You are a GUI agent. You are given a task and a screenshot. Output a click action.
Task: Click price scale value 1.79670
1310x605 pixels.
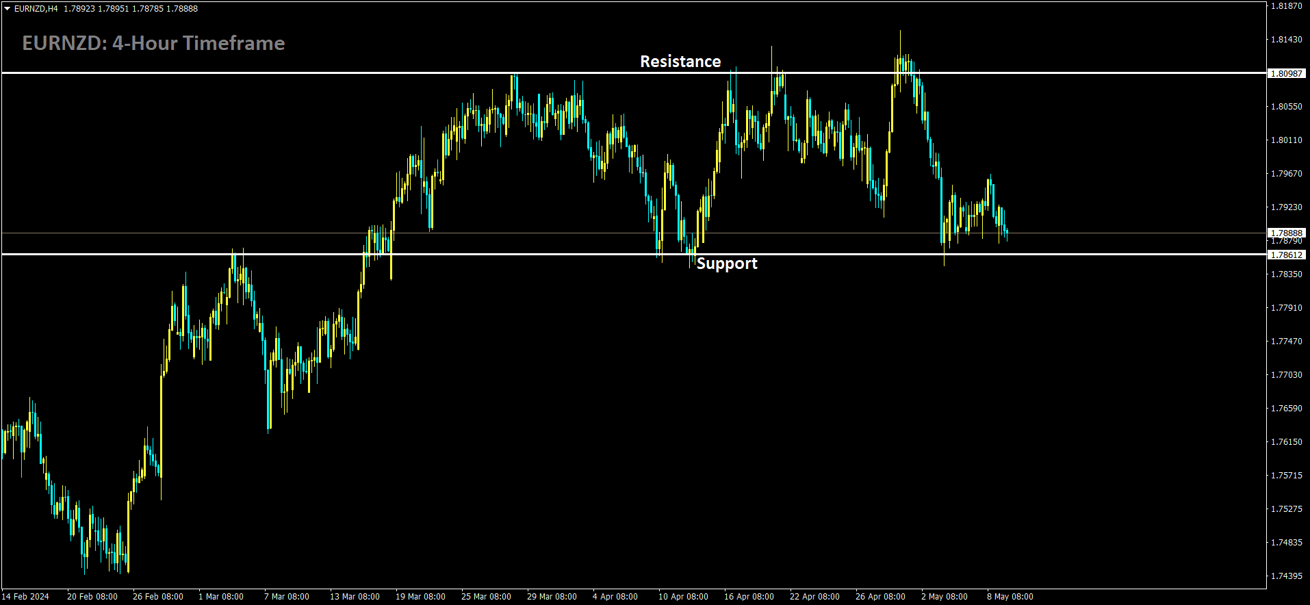click(x=1287, y=173)
